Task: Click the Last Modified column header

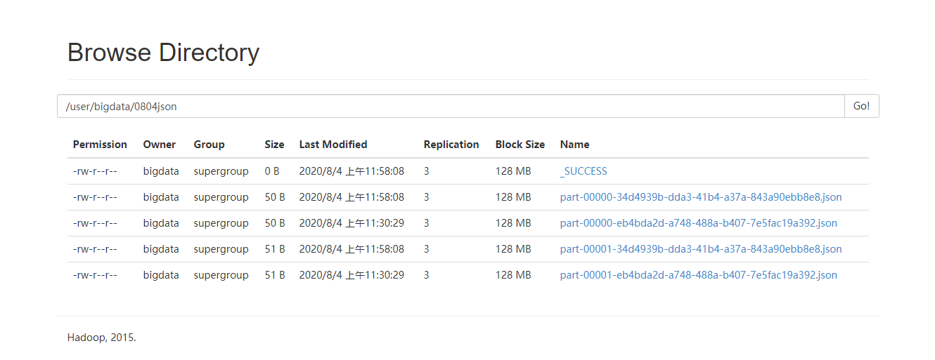Action: click(x=333, y=145)
